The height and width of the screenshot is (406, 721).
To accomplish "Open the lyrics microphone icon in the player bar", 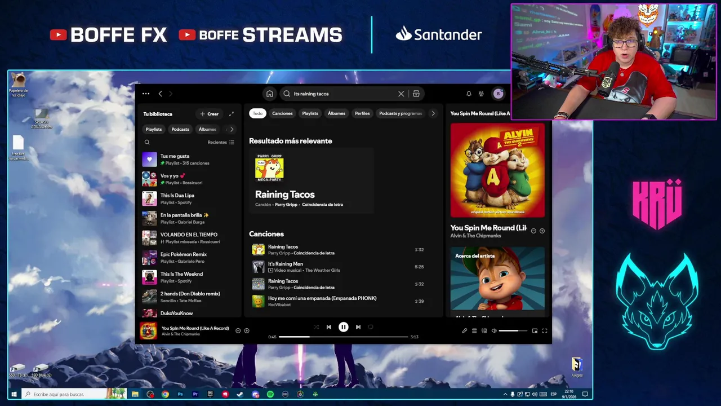I will click(x=465, y=331).
